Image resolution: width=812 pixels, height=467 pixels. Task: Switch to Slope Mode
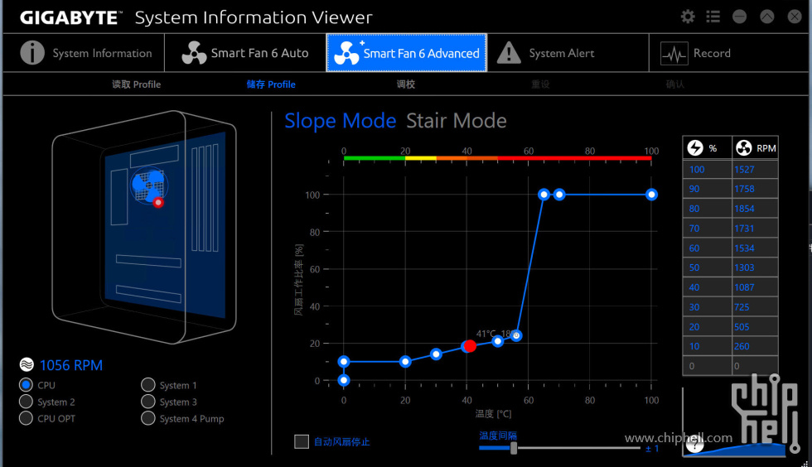[x=341, y=121]
